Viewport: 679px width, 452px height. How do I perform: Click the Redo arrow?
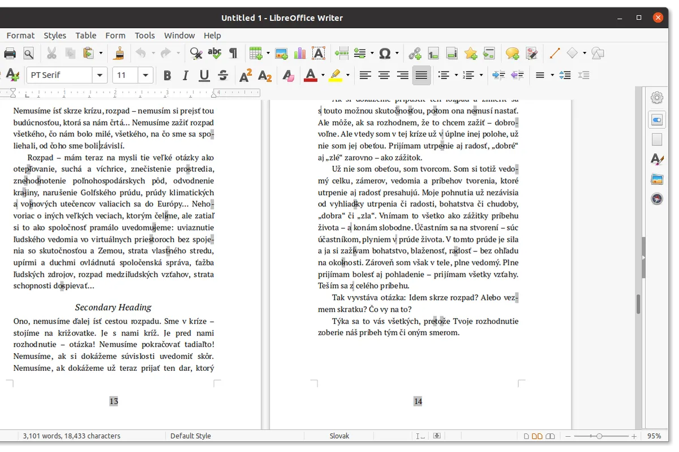click(165, 54)
